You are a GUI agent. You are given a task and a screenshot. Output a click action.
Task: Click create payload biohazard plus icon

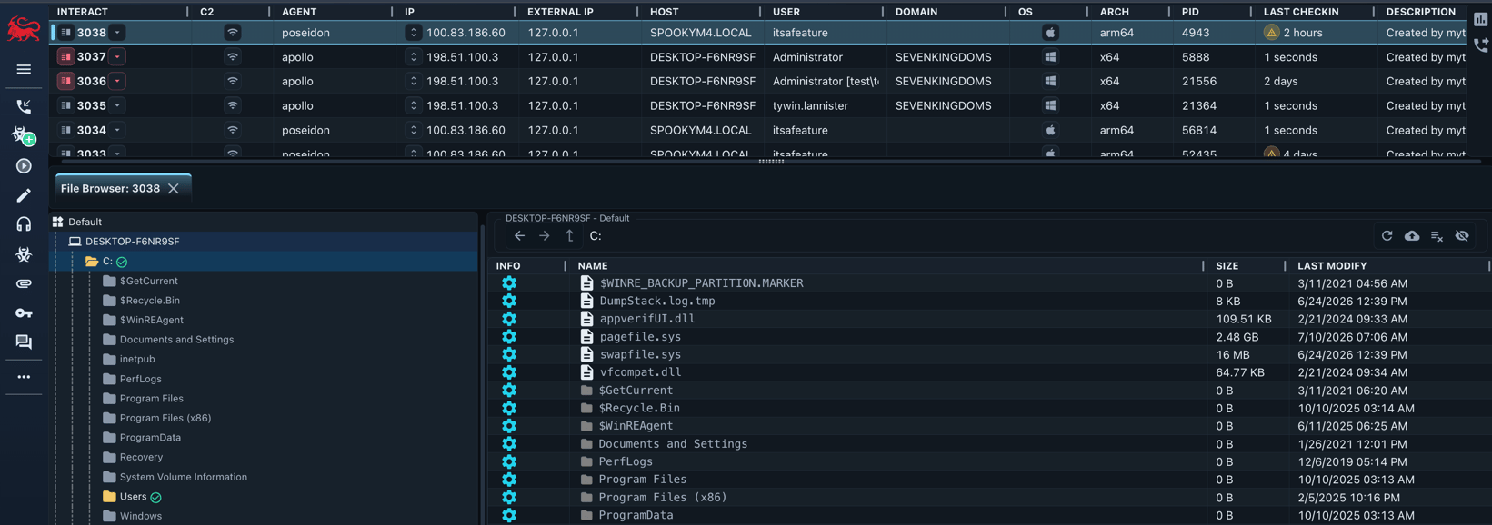point(24,136)
